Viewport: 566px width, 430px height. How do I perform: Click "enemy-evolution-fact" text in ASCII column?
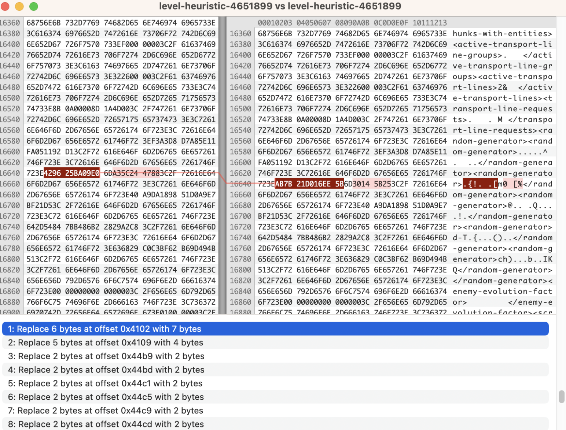[502, 292]
